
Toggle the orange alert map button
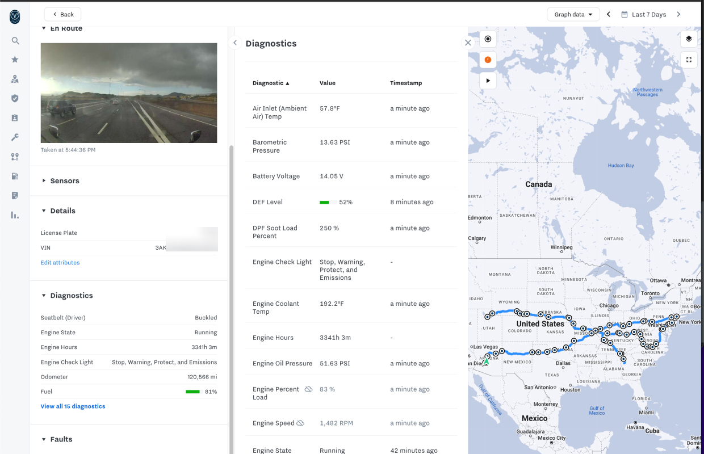(x=488, y=60)
